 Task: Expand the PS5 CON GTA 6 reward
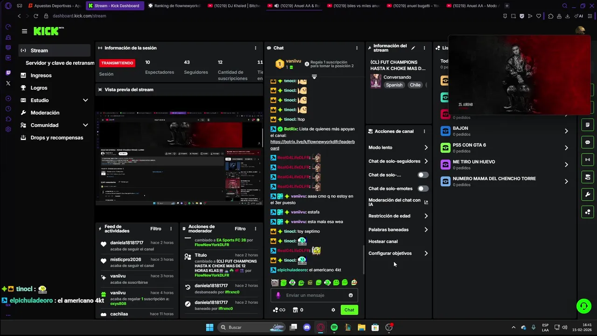pyautogui.click(x=566, y=148)
